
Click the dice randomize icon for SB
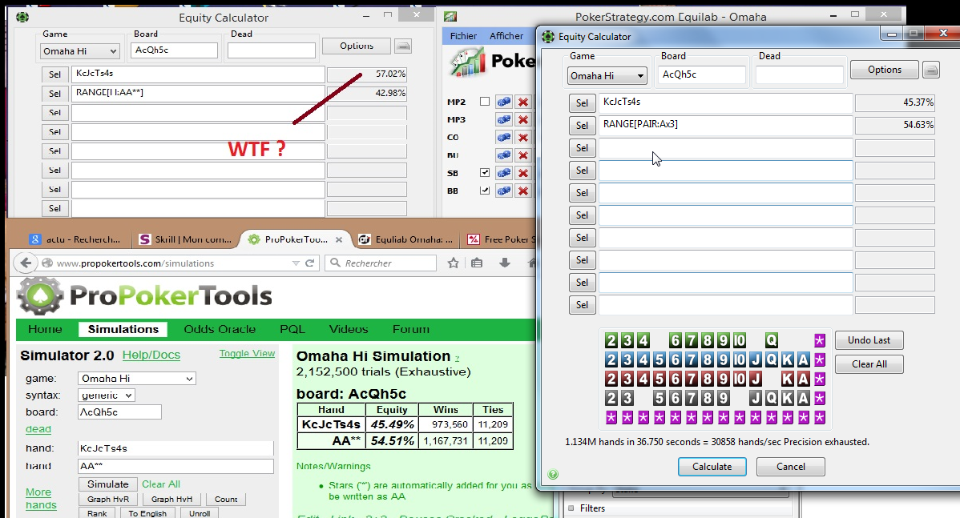504,173
